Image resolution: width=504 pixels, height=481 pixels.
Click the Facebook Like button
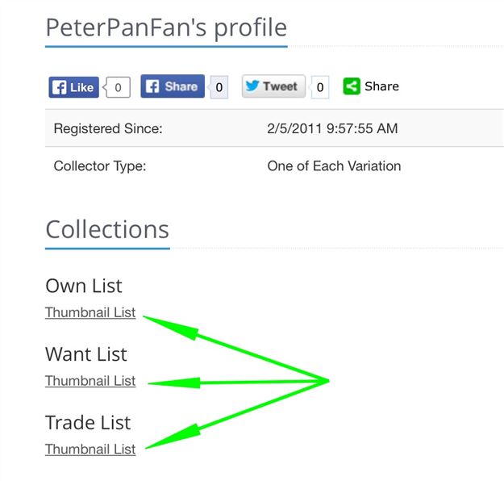pos(73,87)
